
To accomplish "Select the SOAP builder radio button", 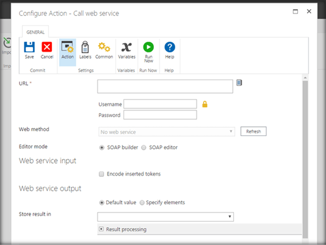I will (102, 148).
